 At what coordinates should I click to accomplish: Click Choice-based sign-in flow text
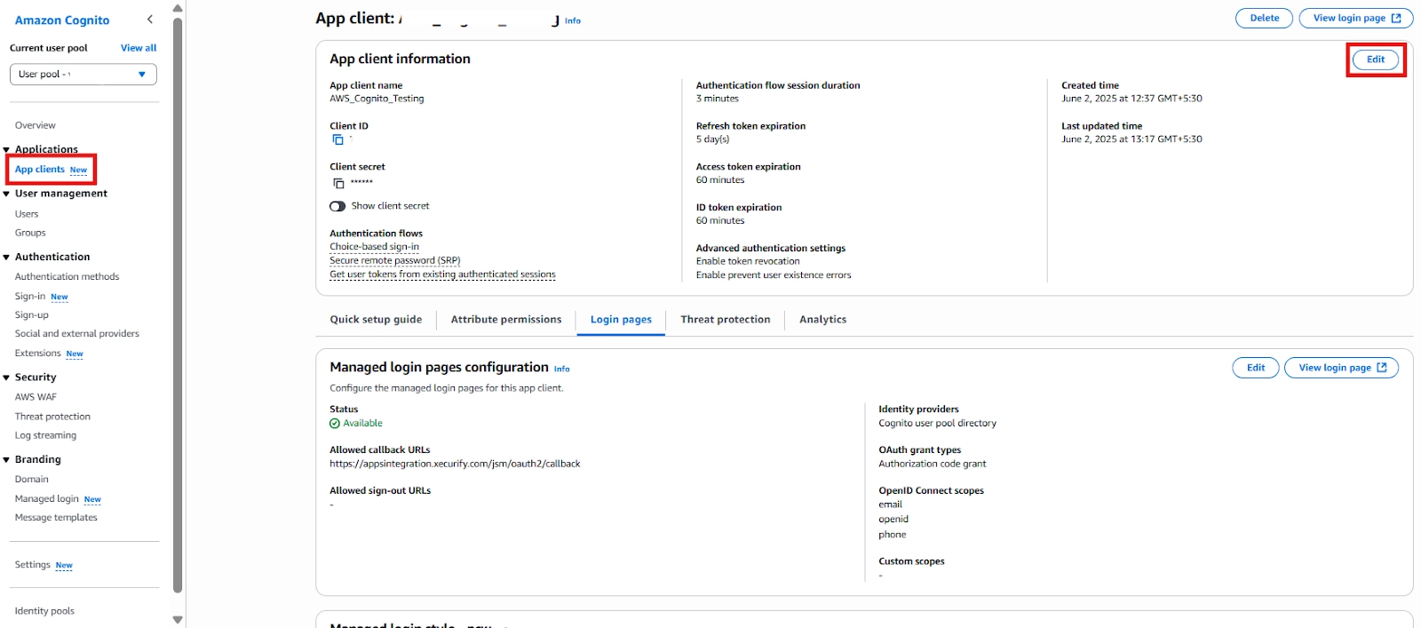tap(374, 247)
